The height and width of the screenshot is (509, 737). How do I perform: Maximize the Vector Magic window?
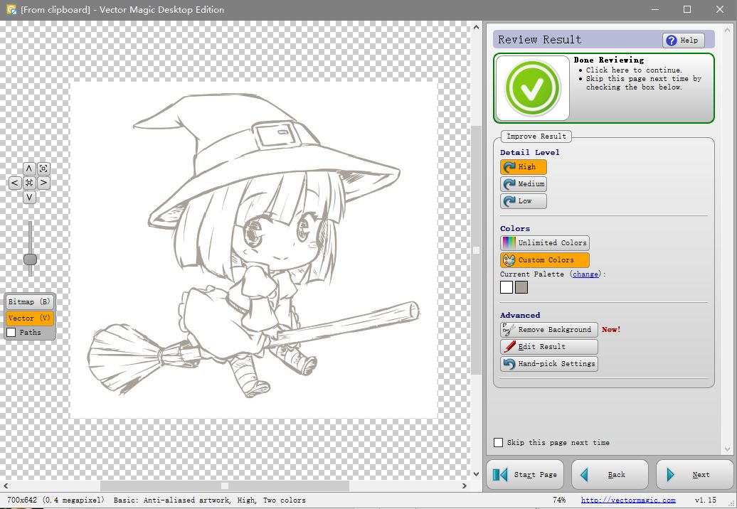coord(687,9)
